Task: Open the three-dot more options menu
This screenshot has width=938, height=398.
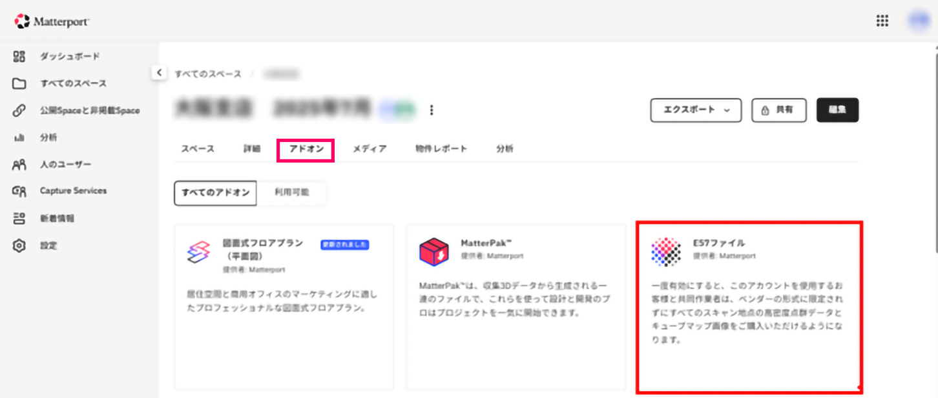Action: (x=432, y=110)
